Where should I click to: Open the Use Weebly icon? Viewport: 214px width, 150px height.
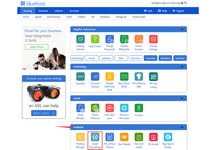click(x=124, y=137)
